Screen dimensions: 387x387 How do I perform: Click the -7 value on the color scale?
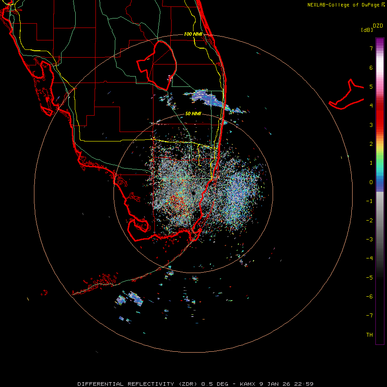(x=369, y=316)
